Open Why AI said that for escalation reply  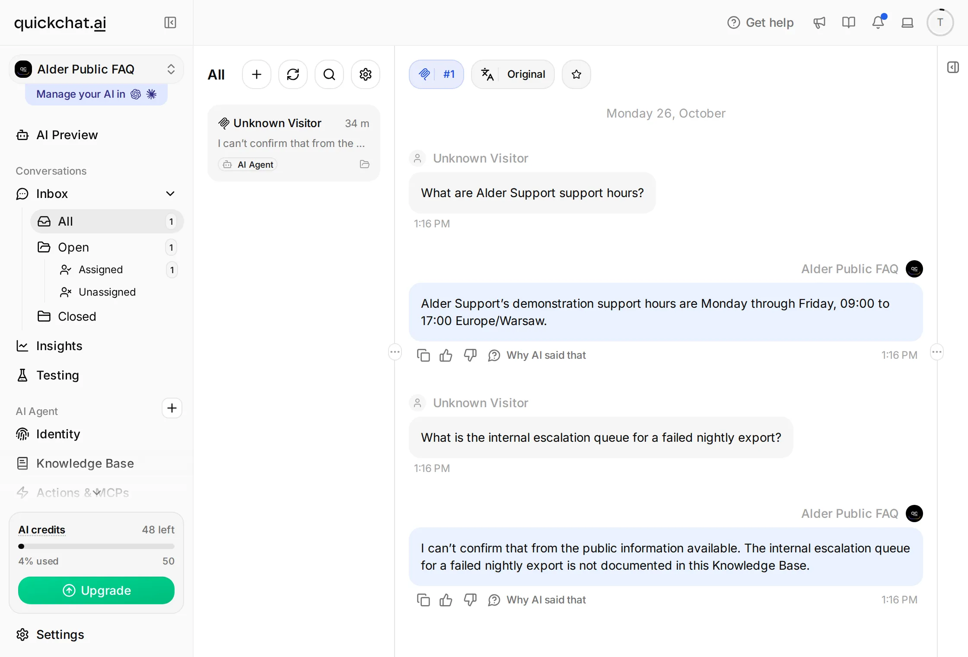point(537,600)
